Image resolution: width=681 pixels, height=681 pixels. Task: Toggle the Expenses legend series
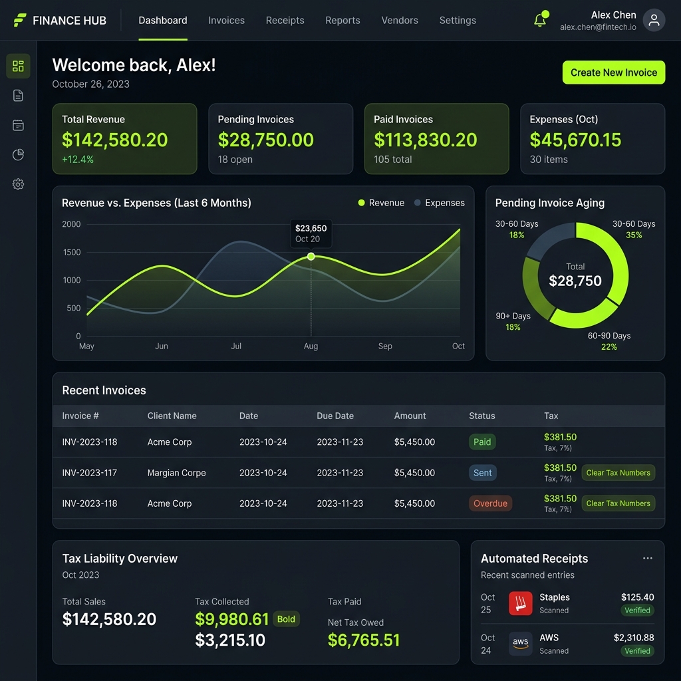point(439,203)
